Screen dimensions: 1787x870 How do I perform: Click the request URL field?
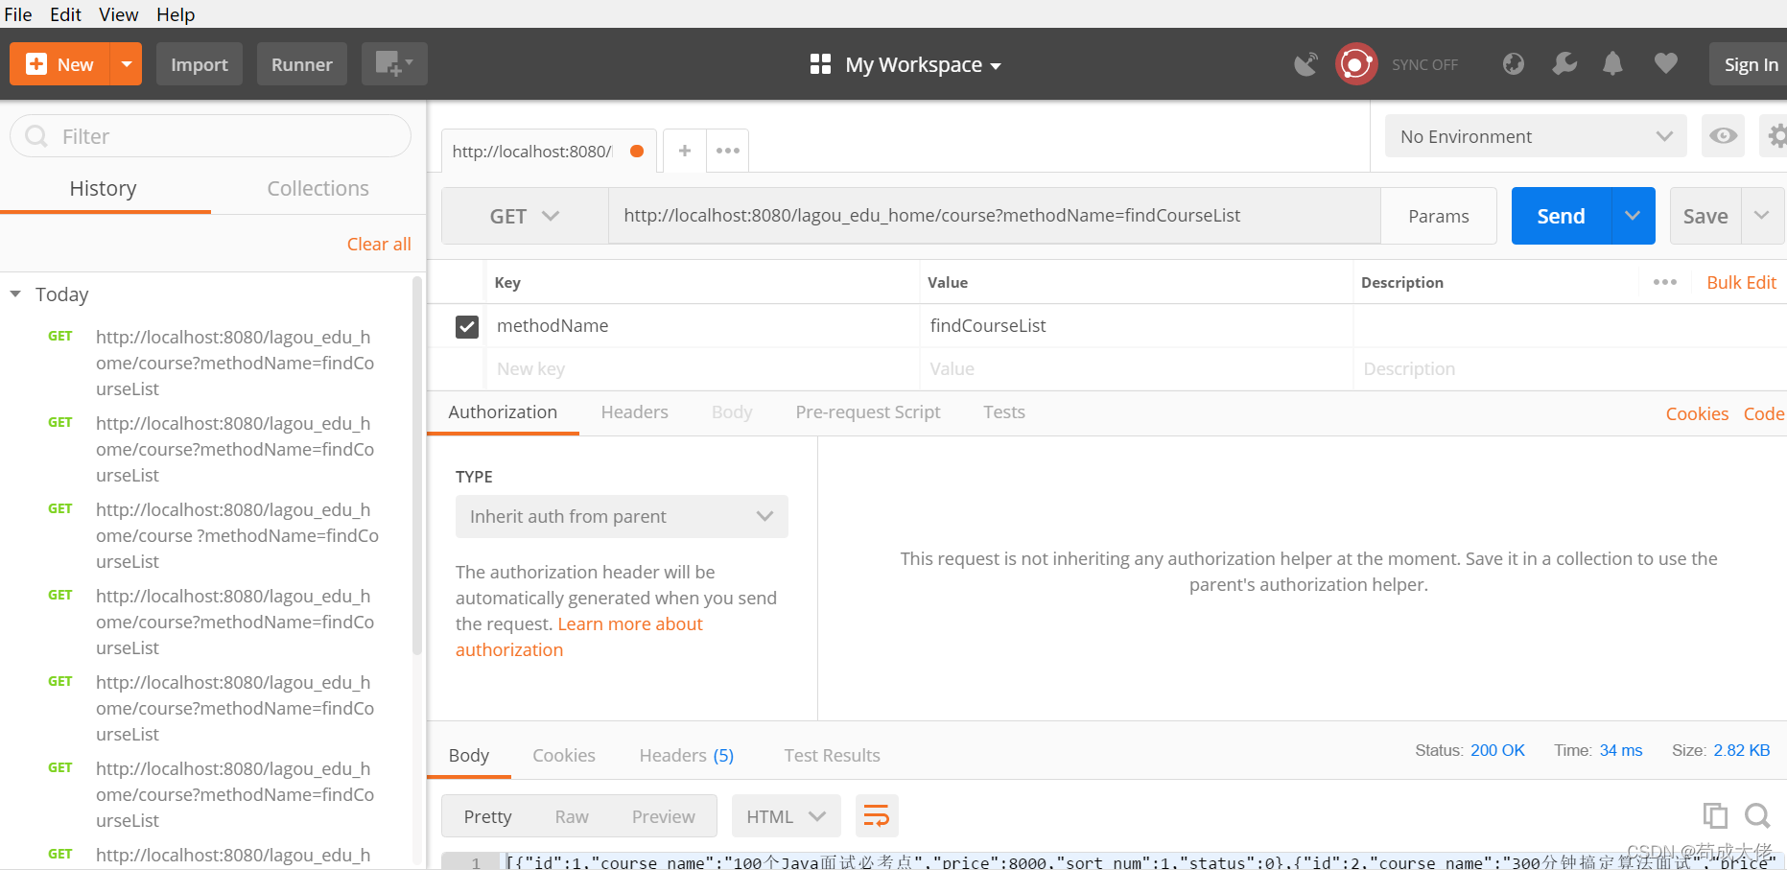coord(995,216)
